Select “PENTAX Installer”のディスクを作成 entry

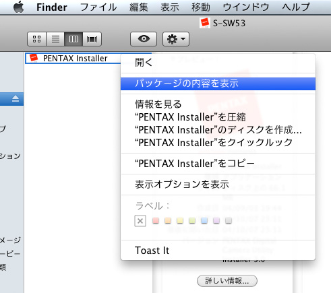(218, 130)
